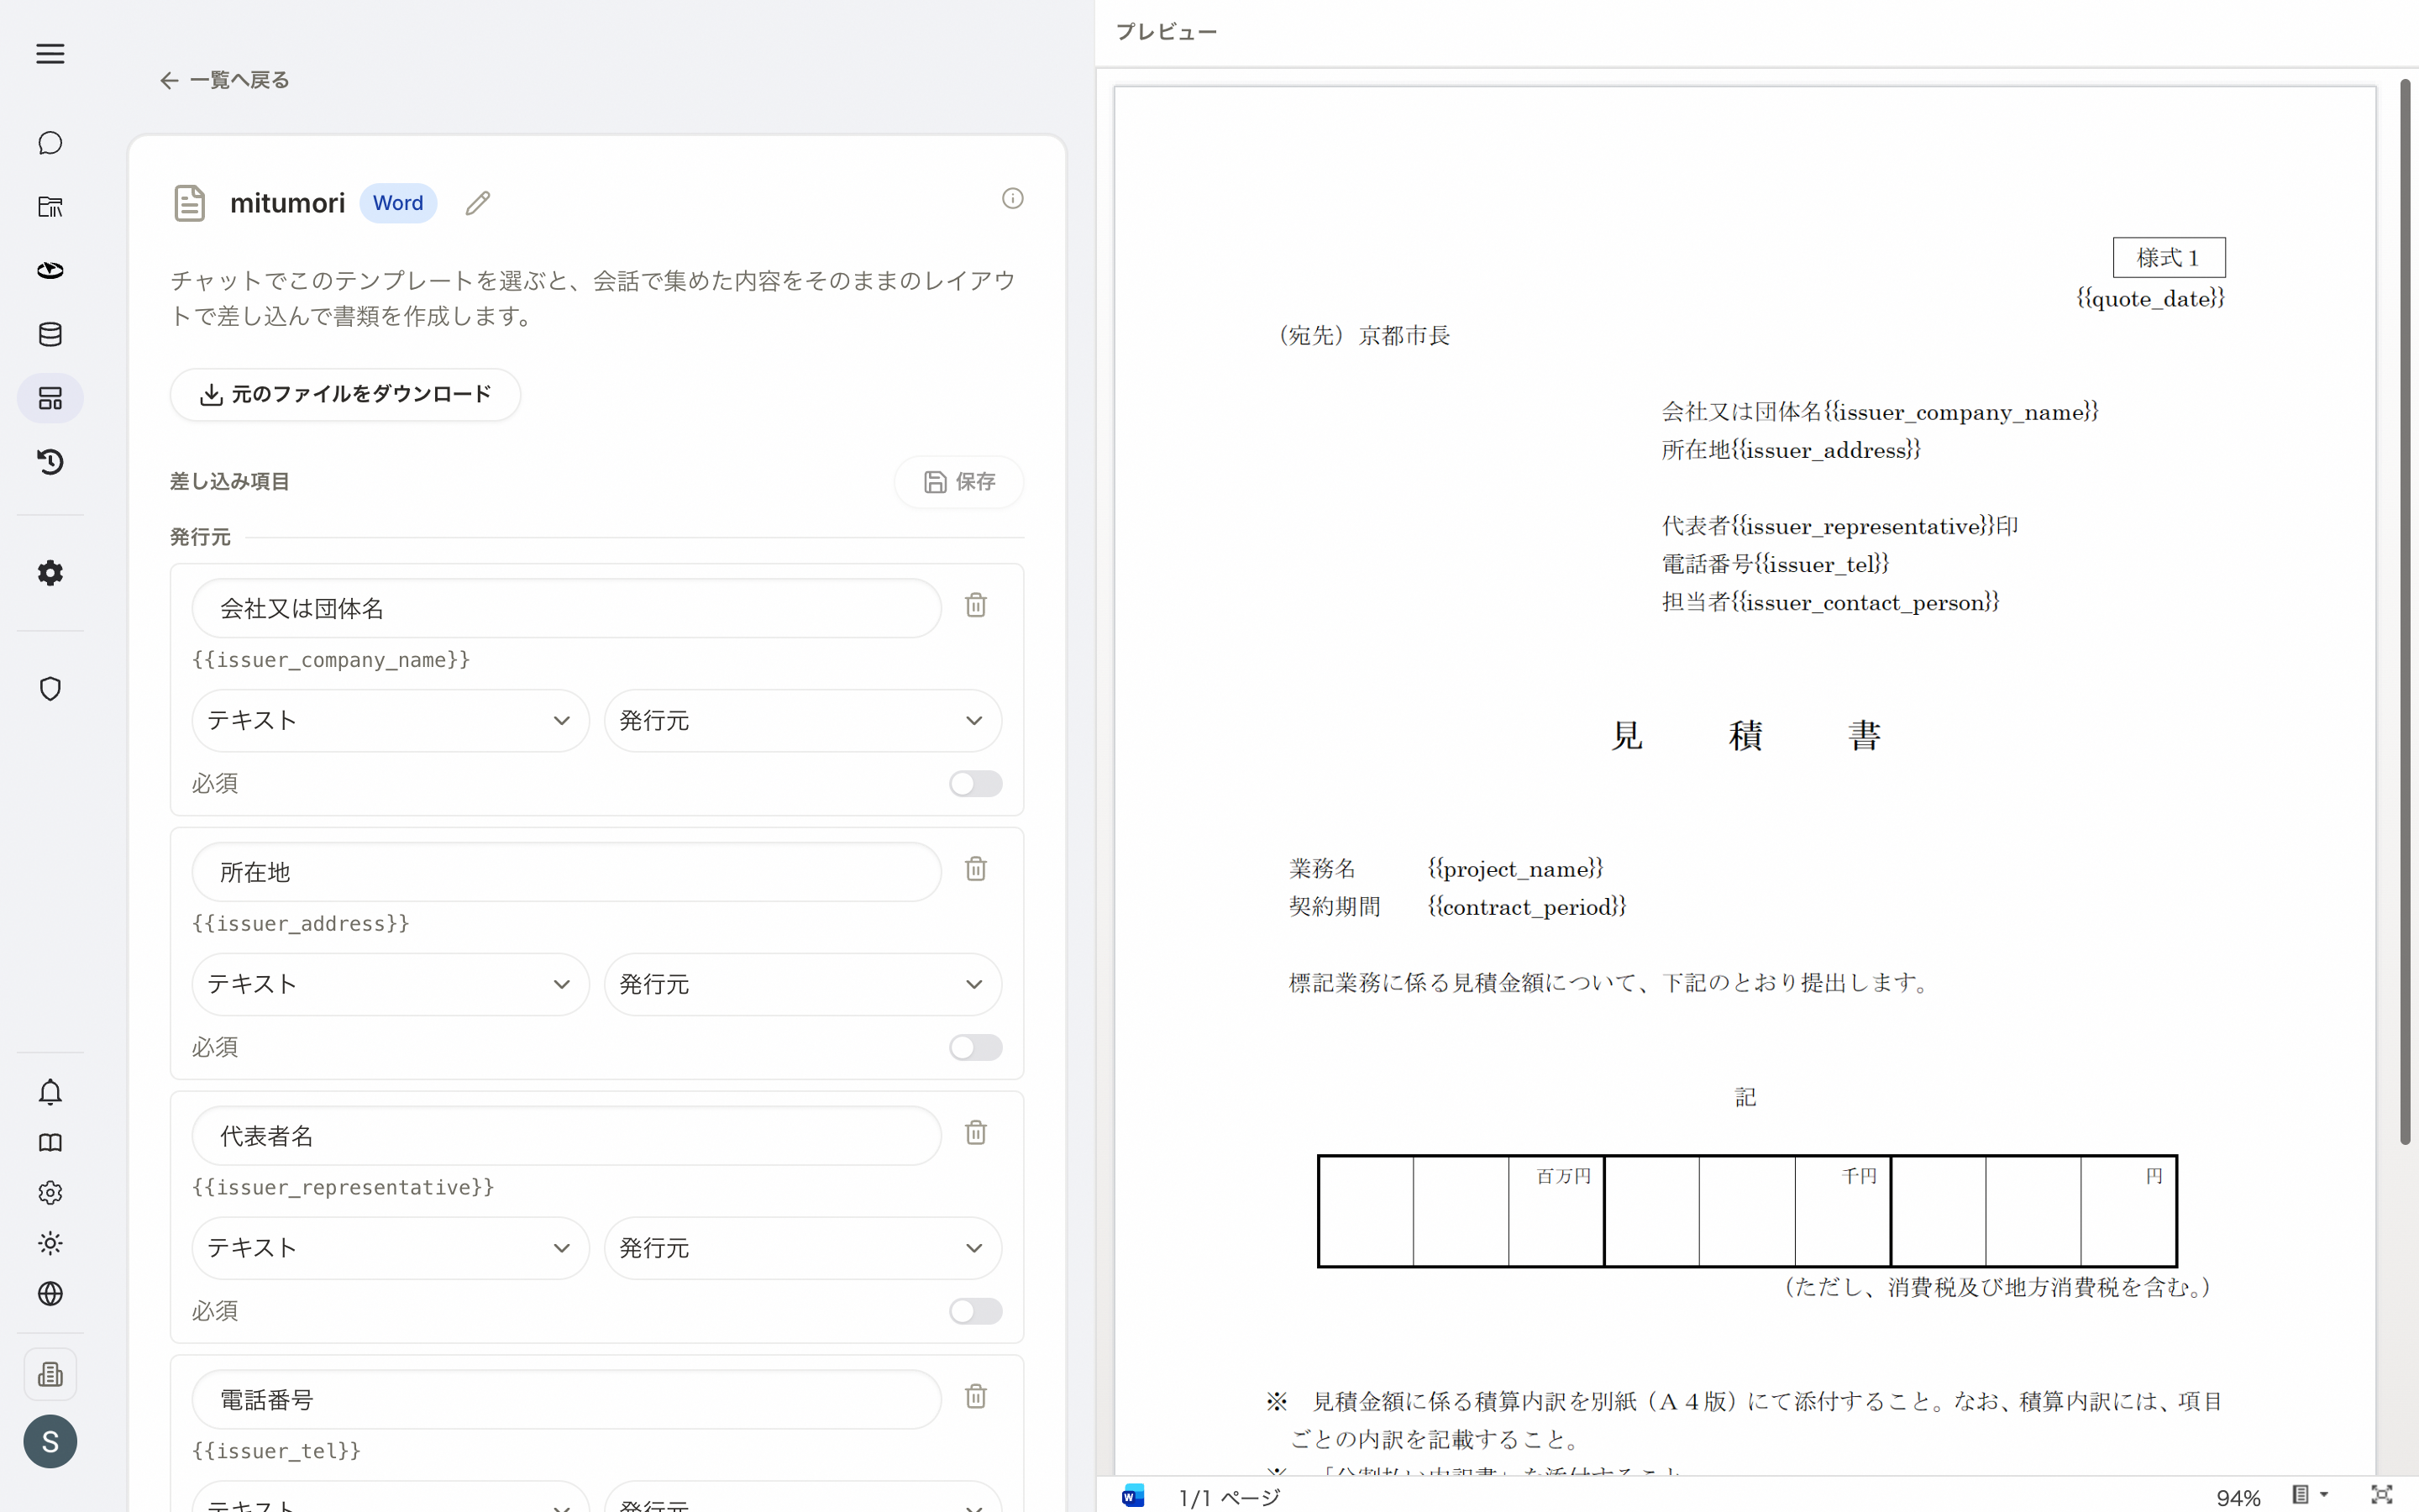Image resolution: width=2419 pixels, height=1512 pixels.
Task: Open the テキスト type dropdown for 代表者名
Action: 390,1248
